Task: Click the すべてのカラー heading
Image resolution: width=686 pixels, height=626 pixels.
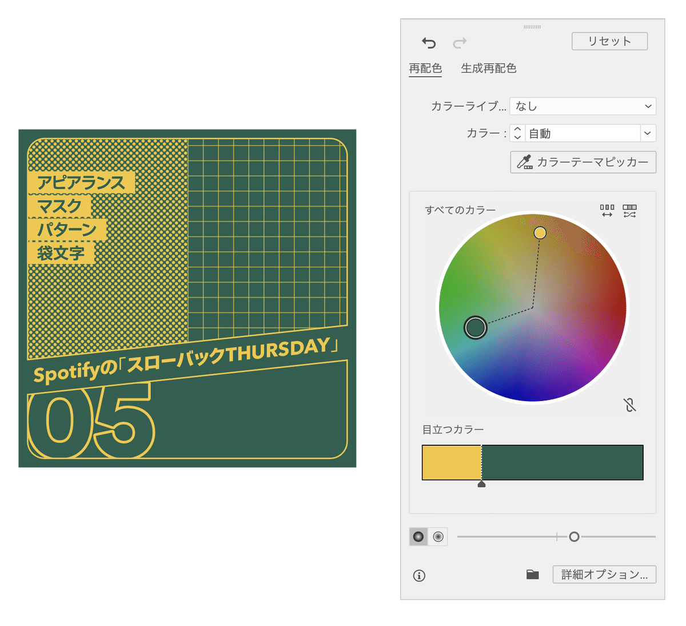Action: click(x=460, y=210)
